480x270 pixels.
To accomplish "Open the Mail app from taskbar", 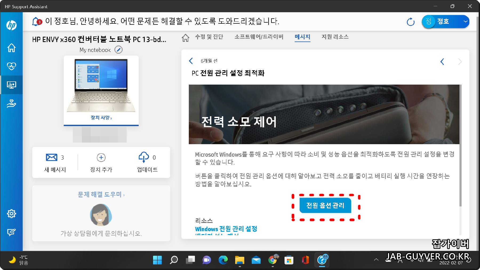I will click(x=256, y=260).
